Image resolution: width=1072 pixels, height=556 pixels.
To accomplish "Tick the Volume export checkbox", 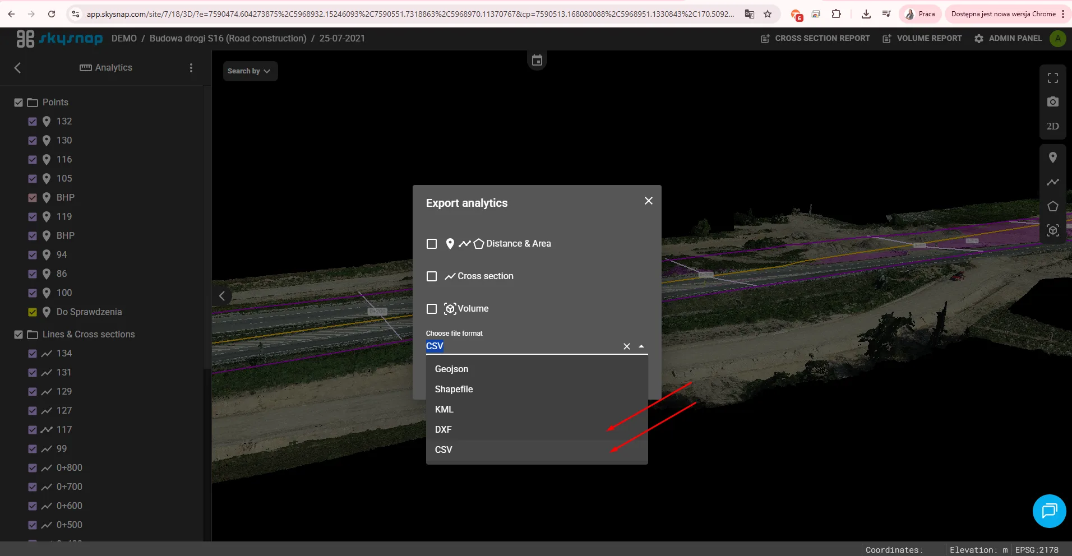I will (x=432, y=309).
